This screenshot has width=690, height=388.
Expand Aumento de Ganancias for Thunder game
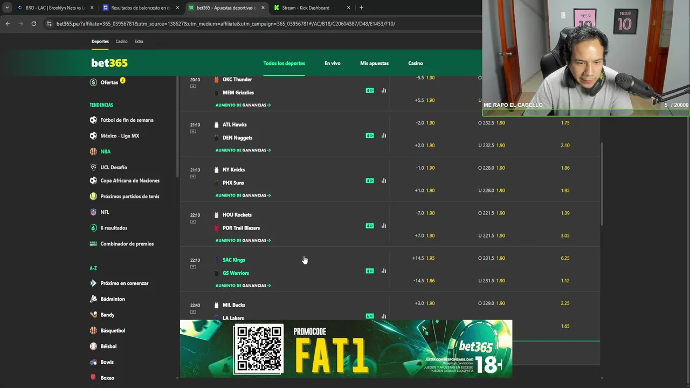[243, 105]
